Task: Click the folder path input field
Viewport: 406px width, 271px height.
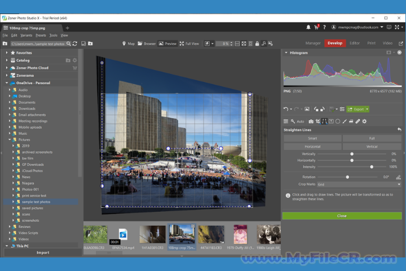Action: tap(38, 44)
